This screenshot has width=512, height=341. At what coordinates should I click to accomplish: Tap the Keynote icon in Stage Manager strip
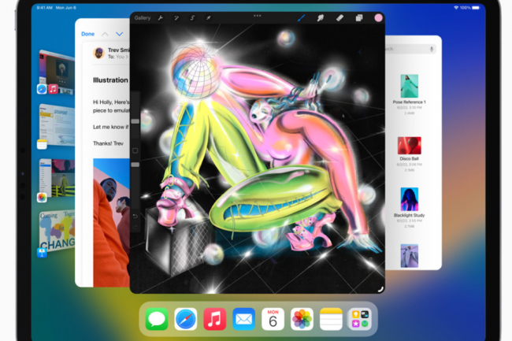click(x=42, y=252)
